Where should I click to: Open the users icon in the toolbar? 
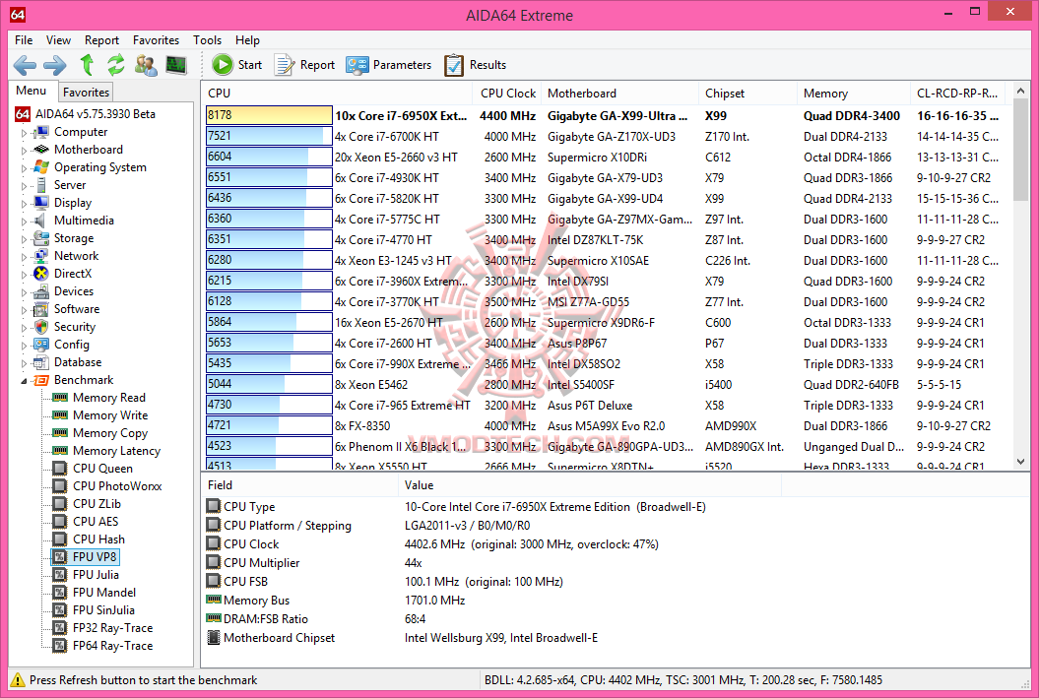point(146,65)
